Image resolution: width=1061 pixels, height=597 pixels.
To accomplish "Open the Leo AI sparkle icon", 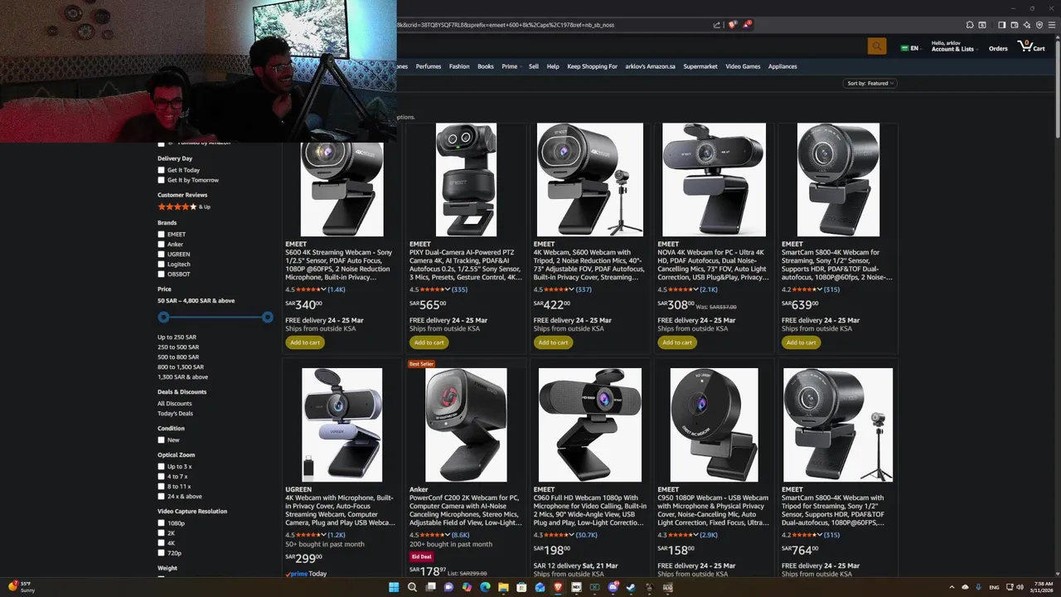I will (x=1027, y=25).
